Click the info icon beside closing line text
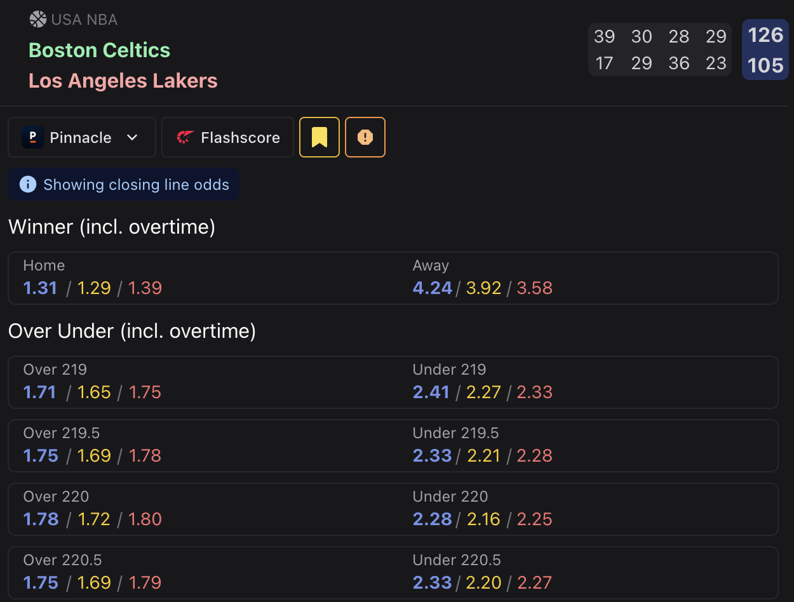The image size is (794, 602). click(x=28, y=185)
